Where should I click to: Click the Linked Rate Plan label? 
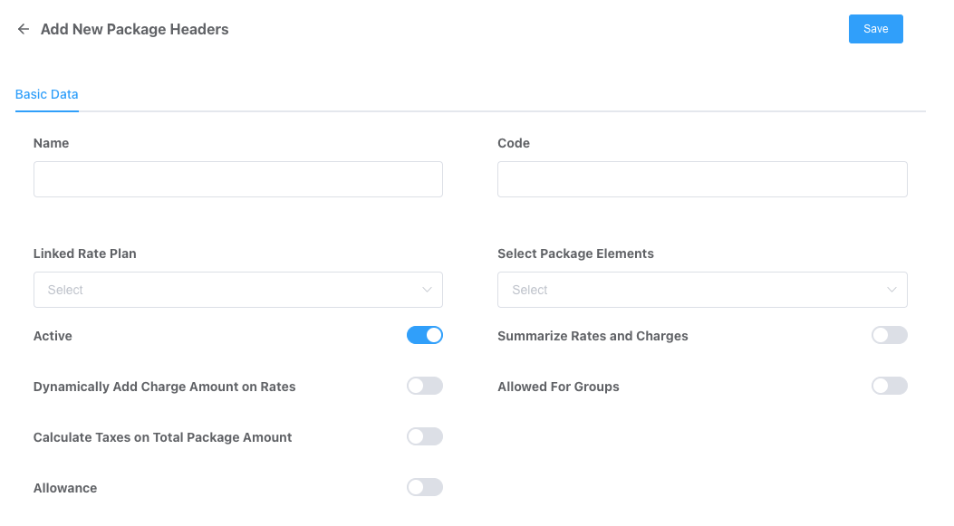[x=85, y=253]
